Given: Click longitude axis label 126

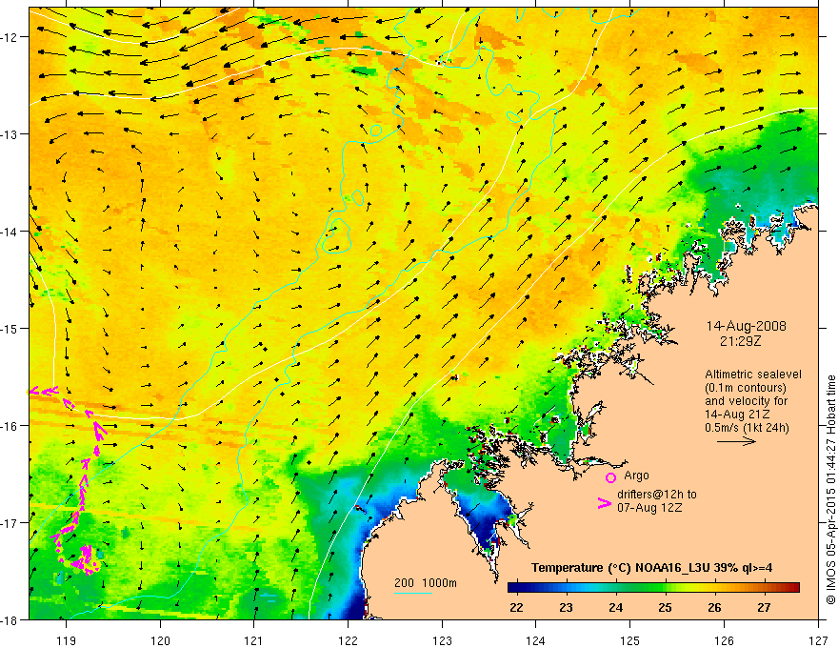Looking at the screenshot, I should [x=724, y=640].
